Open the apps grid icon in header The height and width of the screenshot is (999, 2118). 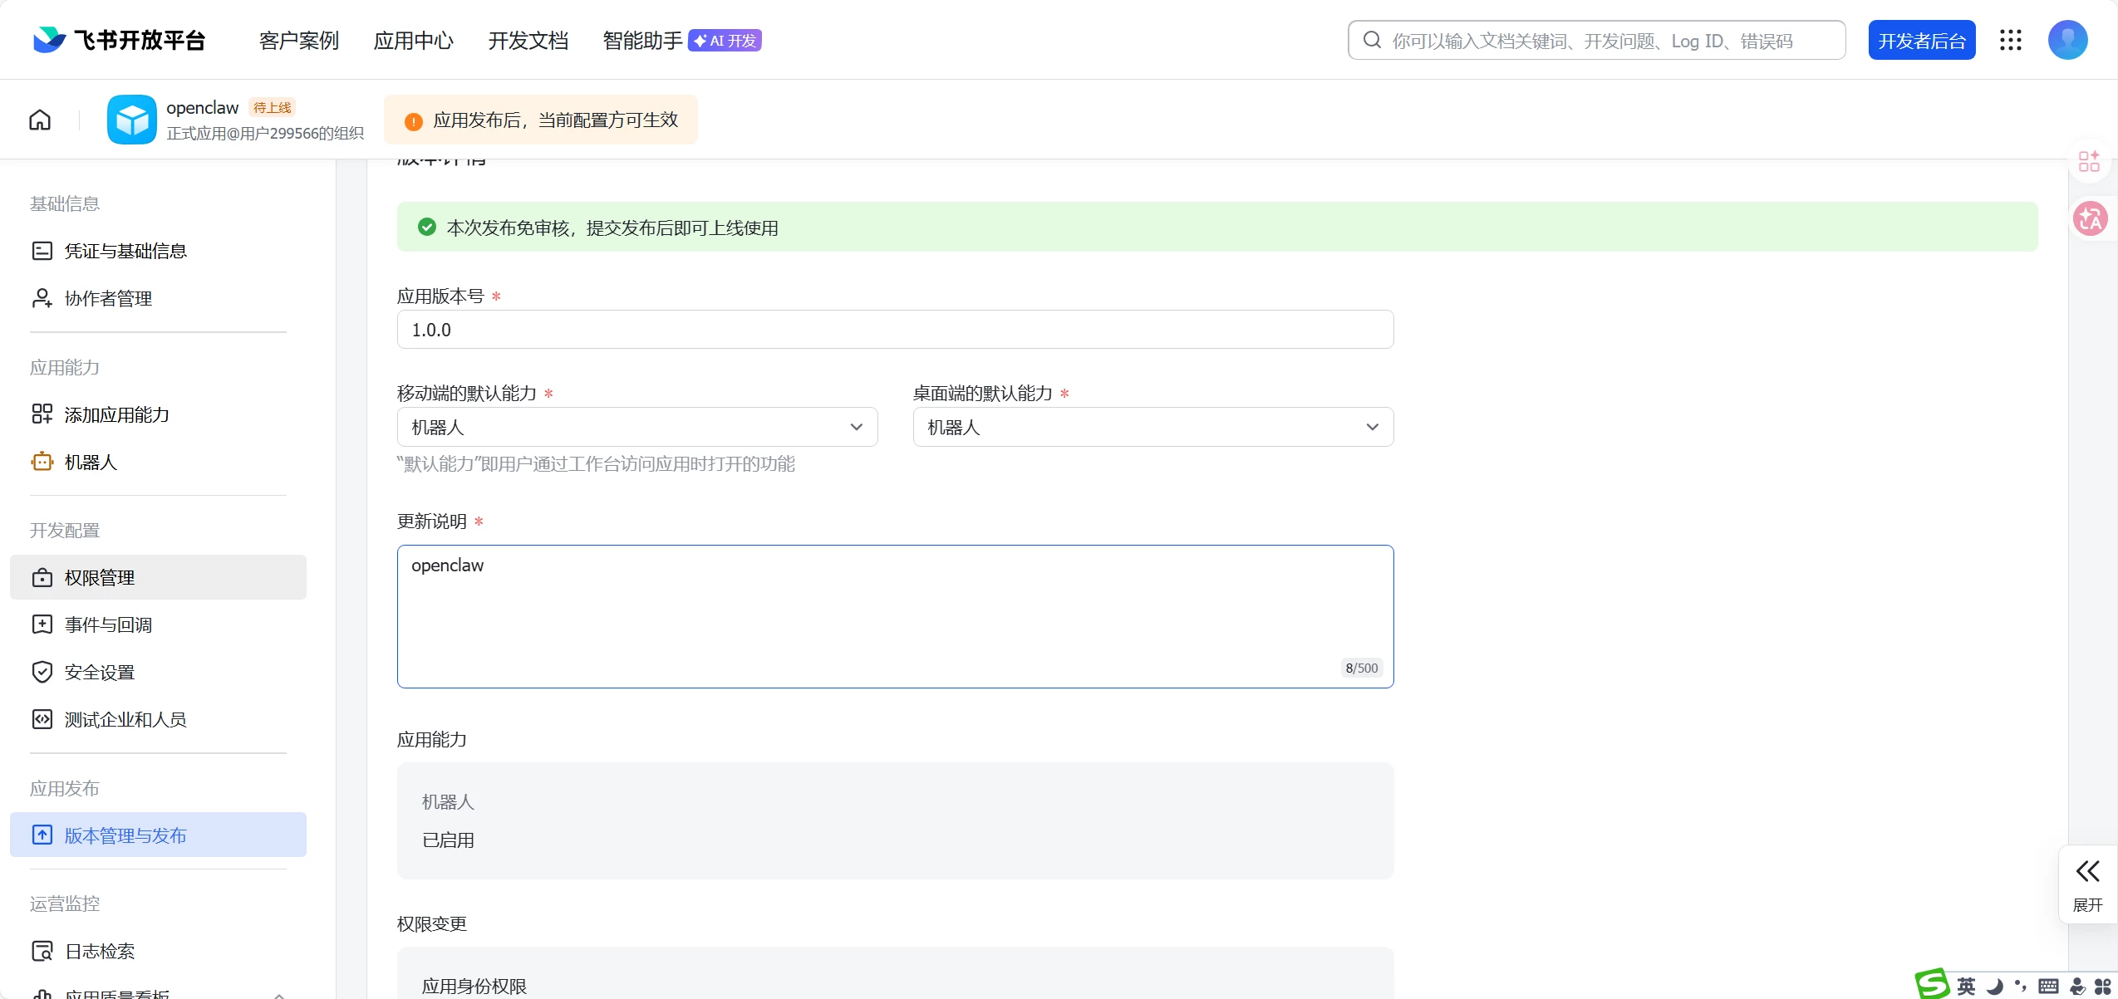coord(2011,40)
